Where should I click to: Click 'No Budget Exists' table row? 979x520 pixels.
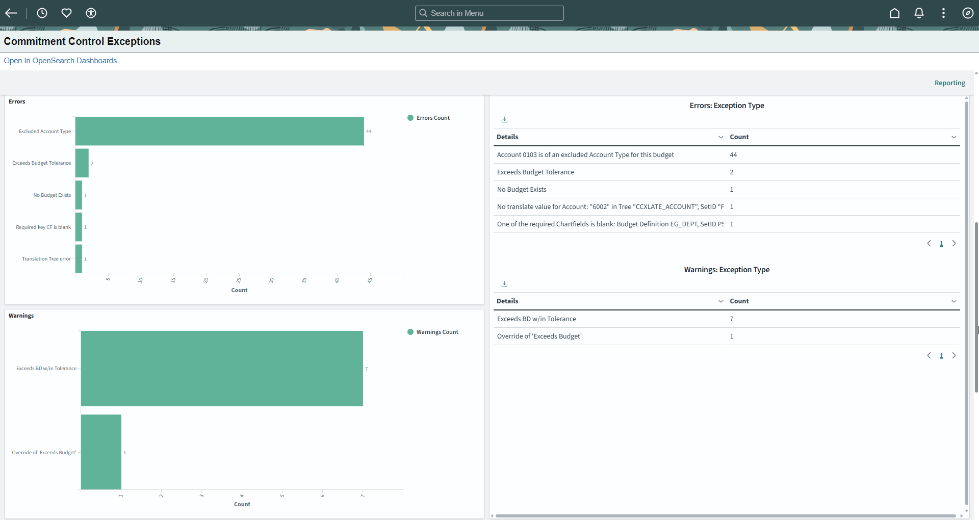click(727, 190)
